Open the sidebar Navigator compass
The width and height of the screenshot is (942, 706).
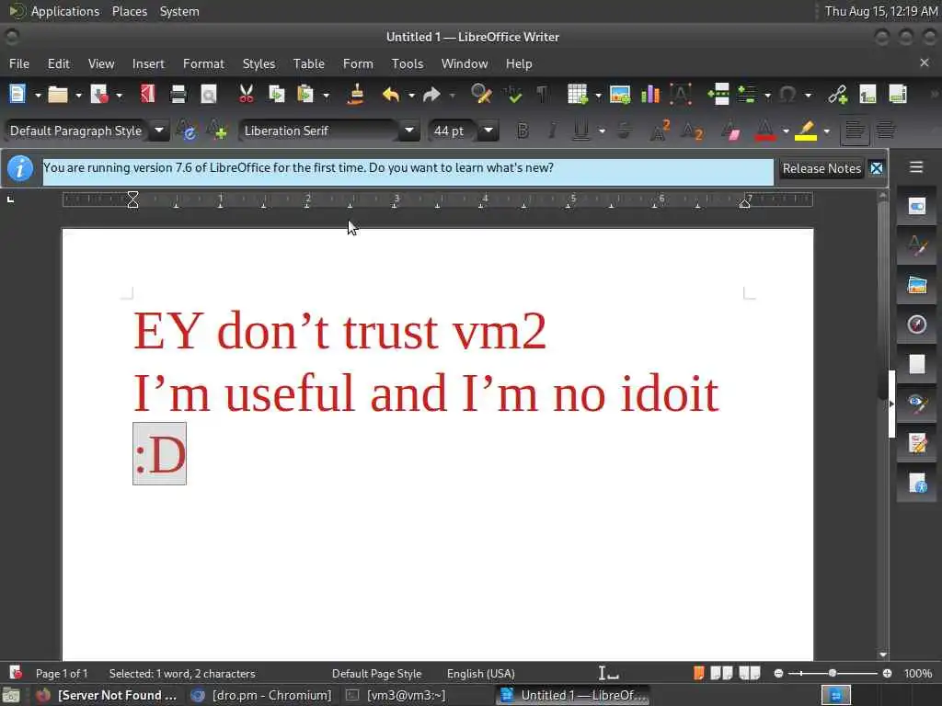point(916,325)
